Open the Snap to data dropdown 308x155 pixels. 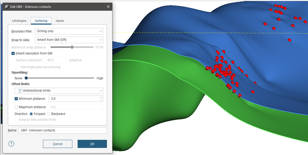pyautogui.click(x=69, y=40)
